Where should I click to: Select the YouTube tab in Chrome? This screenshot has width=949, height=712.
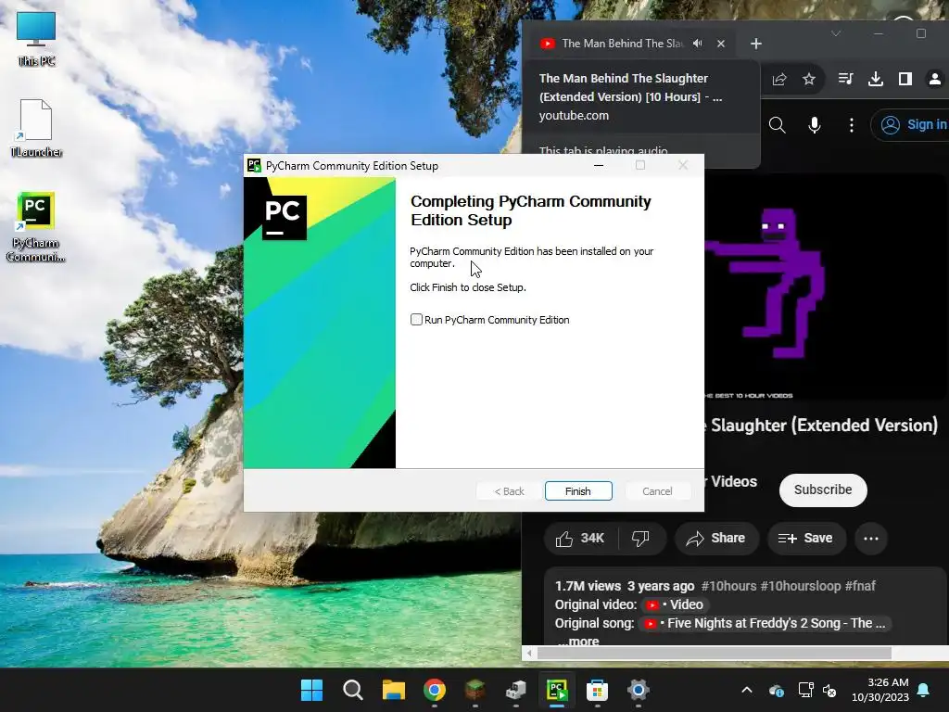pyautogui.click(x=622, y=44)
